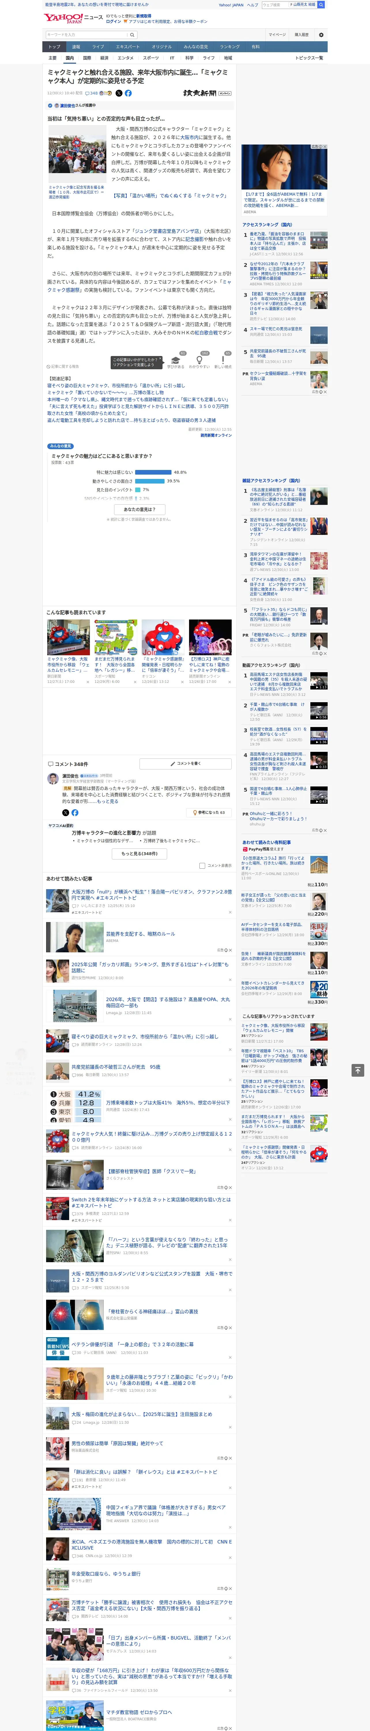Click the 参考になった 63 button
This screenshot has height=1731, width=370.
[209, 812]
